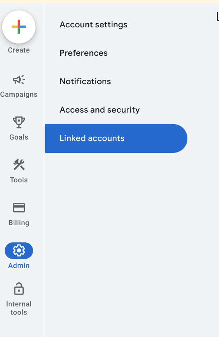Select the Internal tools label
The width and height of the screenshot is (219, 337).
tap(19, 308)
